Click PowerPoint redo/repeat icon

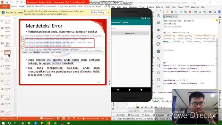tap(17, 2)
